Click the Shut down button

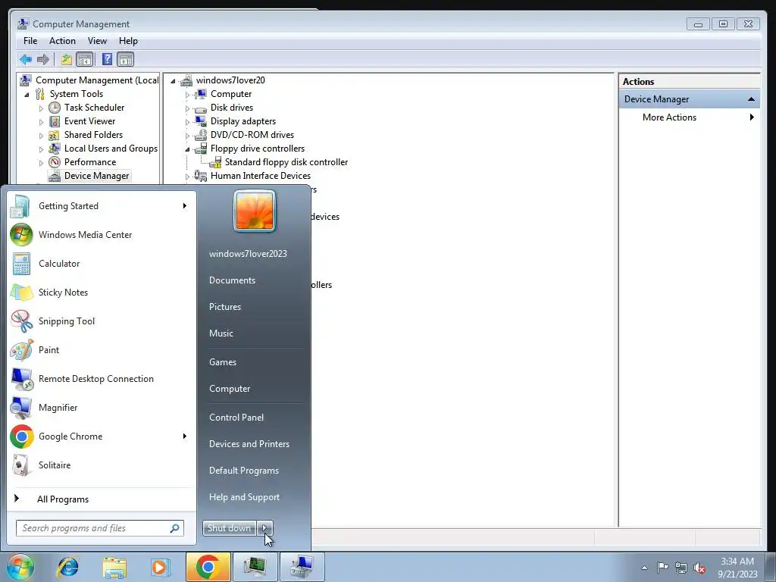tap(229, 528)
